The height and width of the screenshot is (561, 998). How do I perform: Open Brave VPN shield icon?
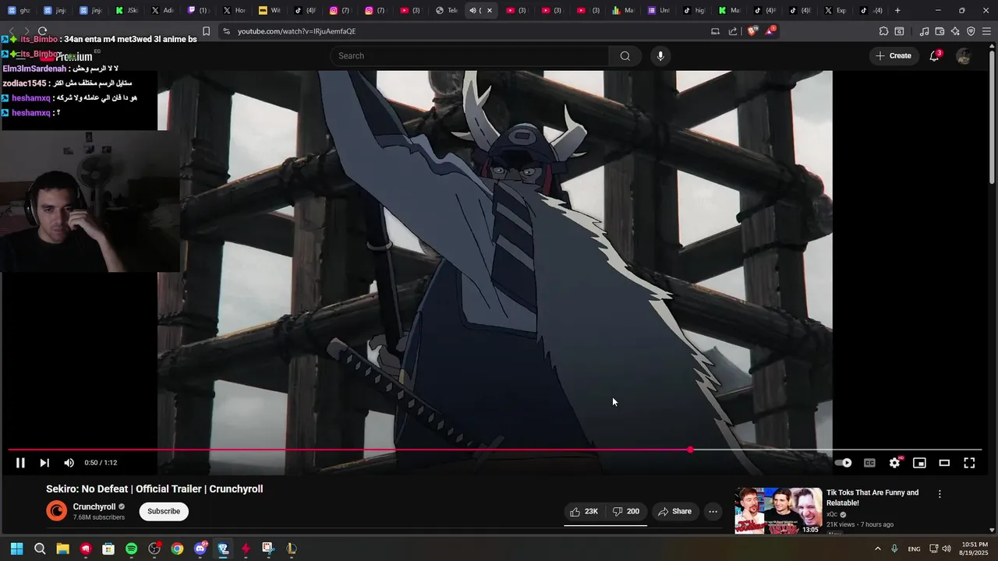[x=971, y=31]
